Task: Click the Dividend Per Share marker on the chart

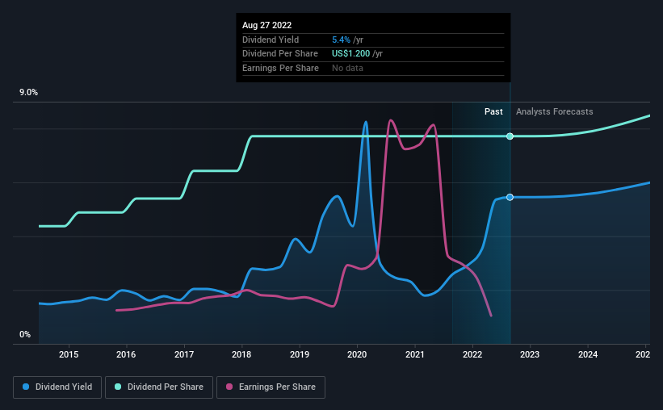Action: 510,136
